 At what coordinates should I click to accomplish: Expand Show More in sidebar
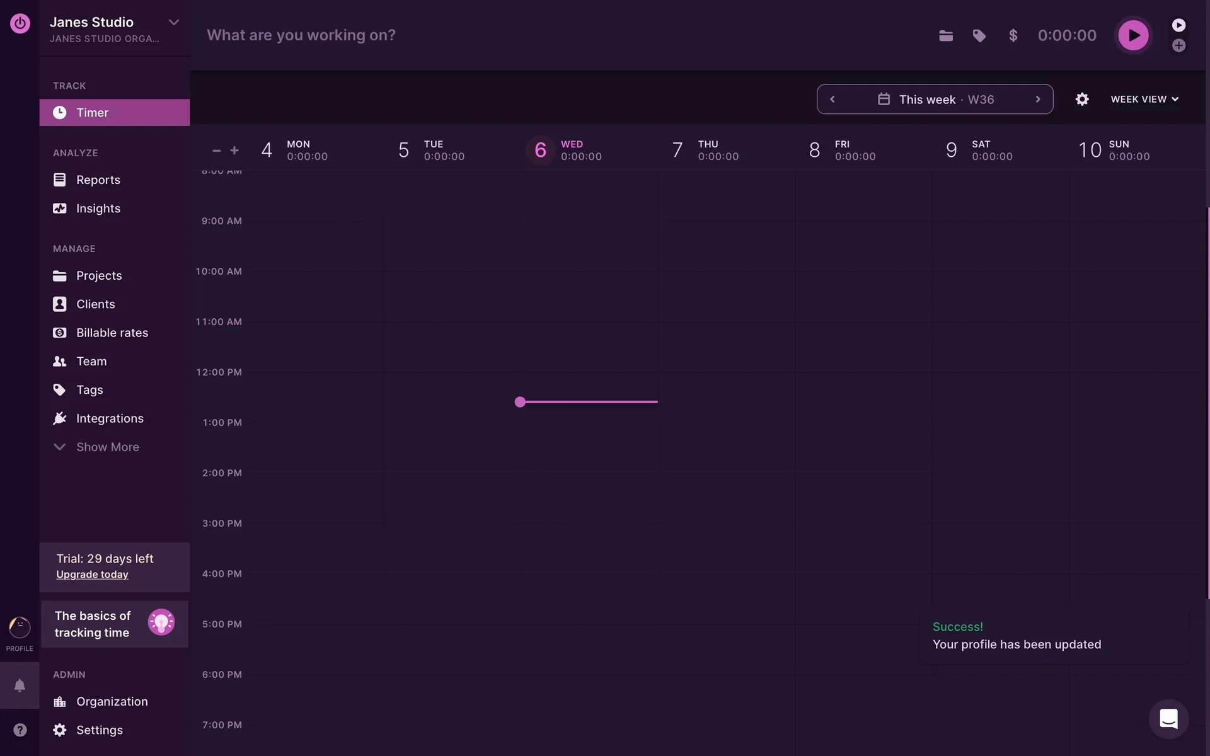tap(107, 447)
